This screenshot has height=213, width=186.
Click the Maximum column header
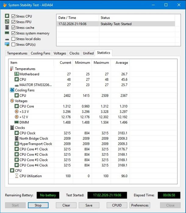coord(101,63)
